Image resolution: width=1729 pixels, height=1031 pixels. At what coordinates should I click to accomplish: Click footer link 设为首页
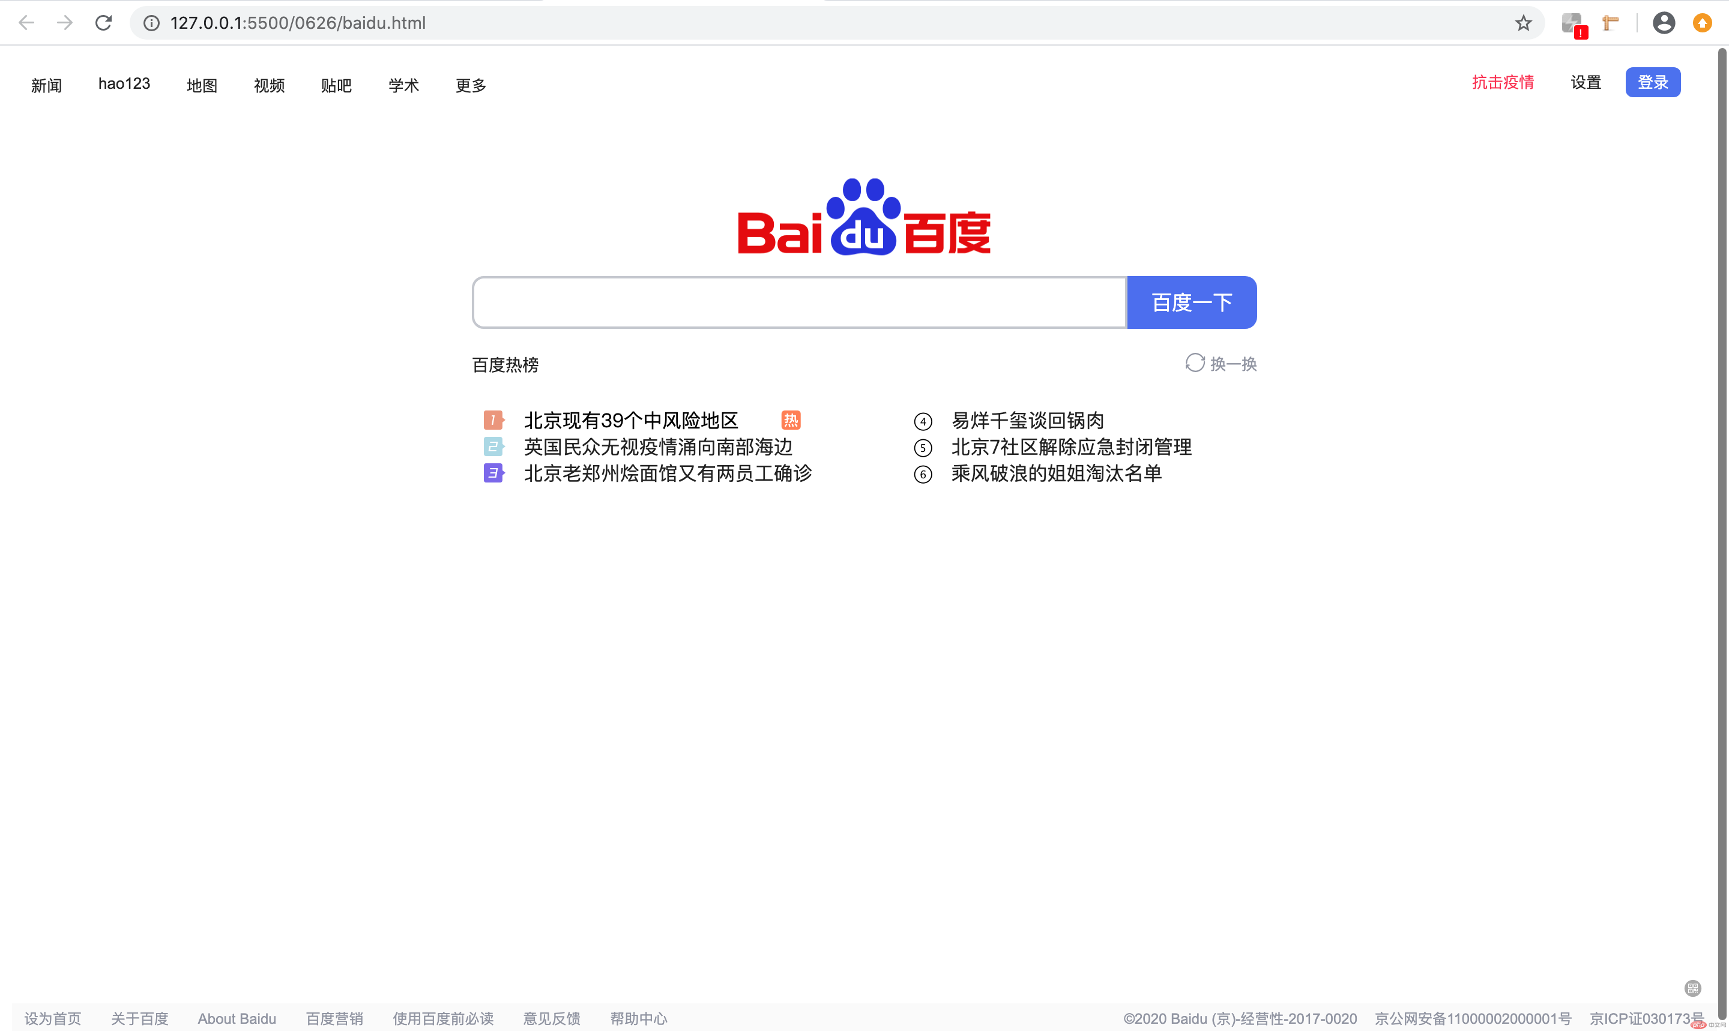point(53,1018)
